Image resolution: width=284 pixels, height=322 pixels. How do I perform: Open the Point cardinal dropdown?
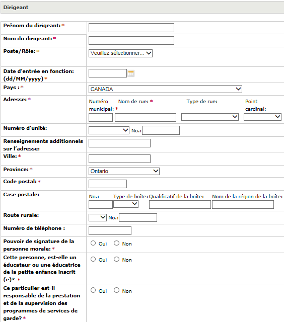coord(262,117)
